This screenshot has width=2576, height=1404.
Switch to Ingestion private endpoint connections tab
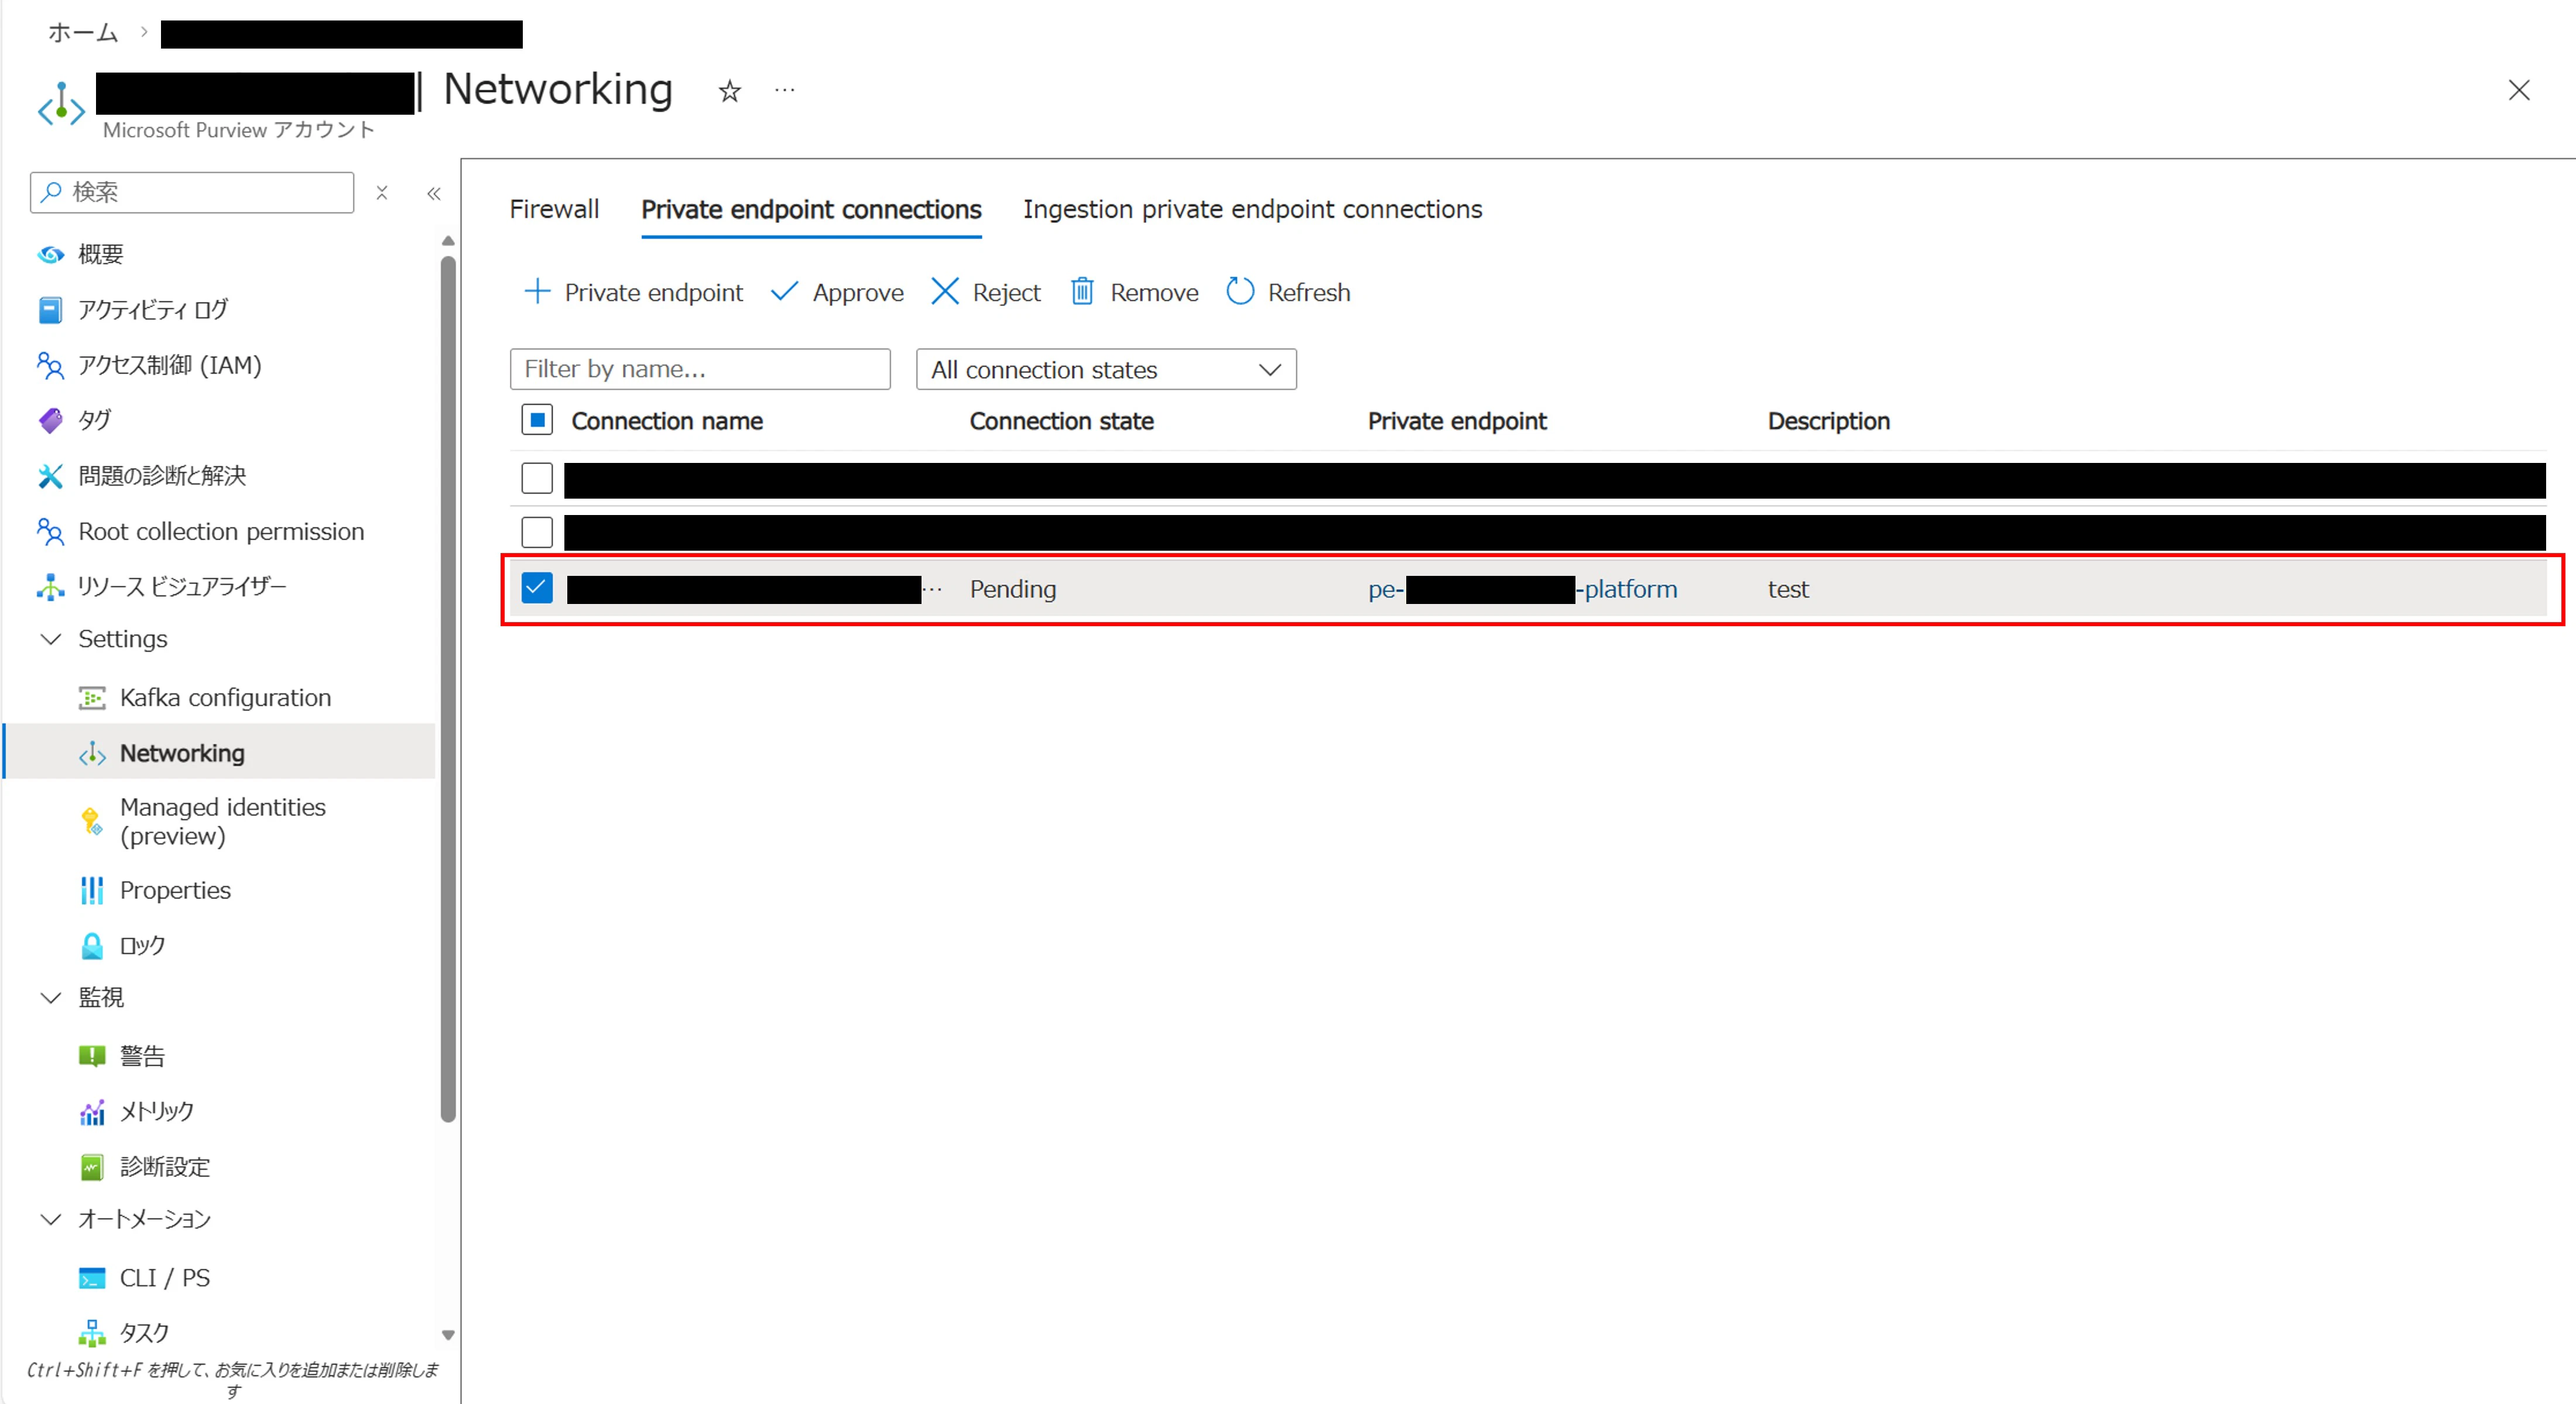point(1252,210)
